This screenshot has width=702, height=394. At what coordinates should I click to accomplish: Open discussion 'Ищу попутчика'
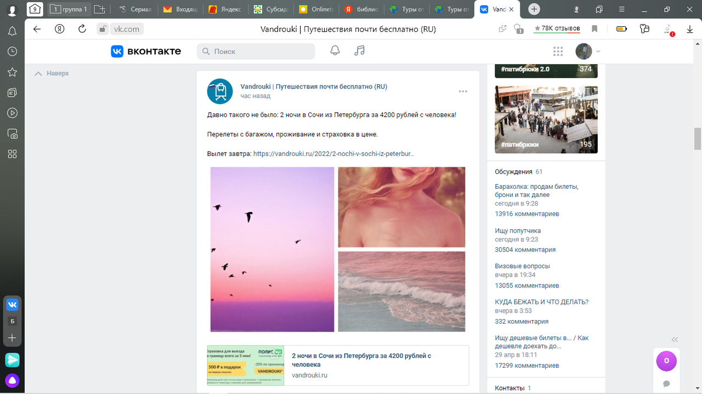point(518,231)
